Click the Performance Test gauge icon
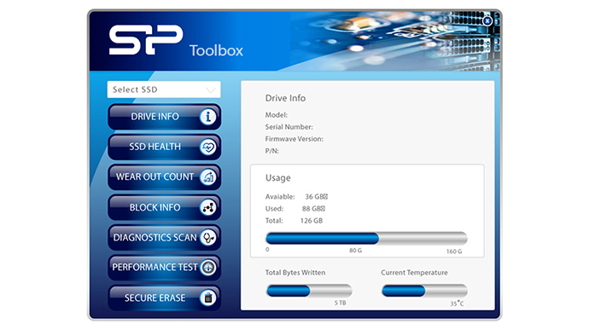 coord(207,268)
